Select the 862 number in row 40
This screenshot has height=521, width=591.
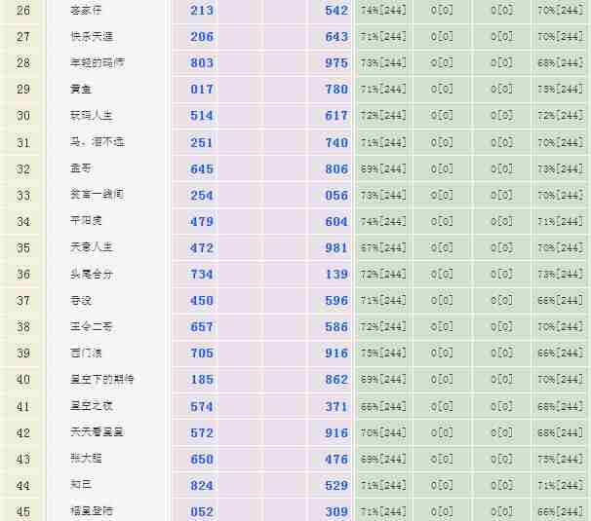pos(336,380)
